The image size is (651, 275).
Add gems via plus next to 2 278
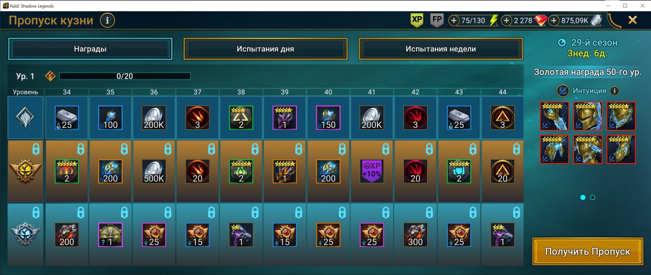pyautogui.click(x=507, y=21)
